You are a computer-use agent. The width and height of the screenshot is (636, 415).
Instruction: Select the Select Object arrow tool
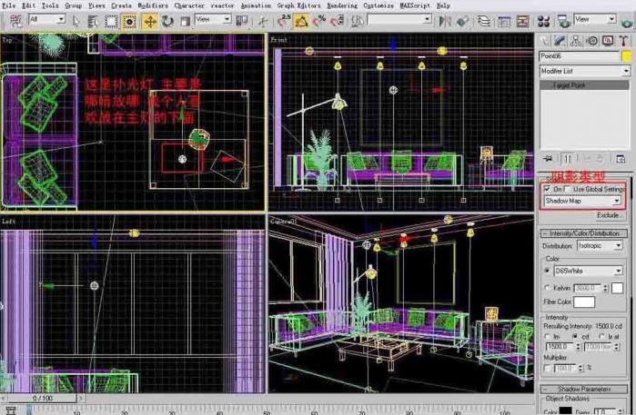[76, 21]
